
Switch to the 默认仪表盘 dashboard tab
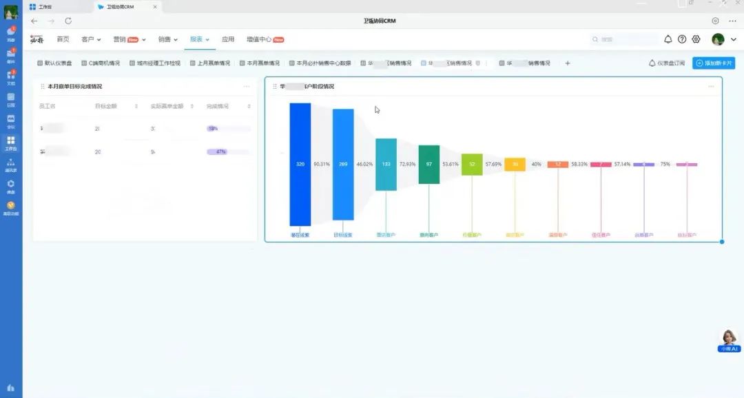click(54, 63)
